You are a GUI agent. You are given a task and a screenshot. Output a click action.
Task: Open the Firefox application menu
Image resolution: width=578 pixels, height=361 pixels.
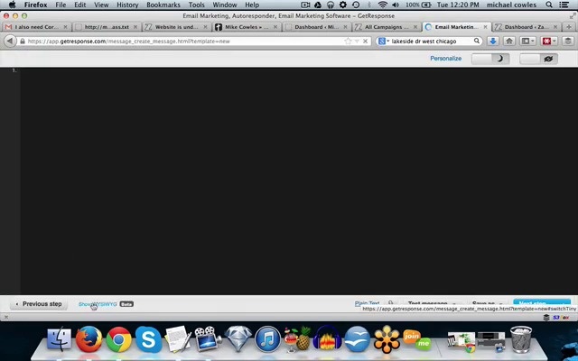point(36,5)
